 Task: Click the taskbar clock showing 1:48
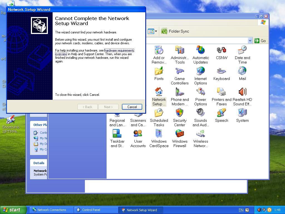[x=277, y=210]
